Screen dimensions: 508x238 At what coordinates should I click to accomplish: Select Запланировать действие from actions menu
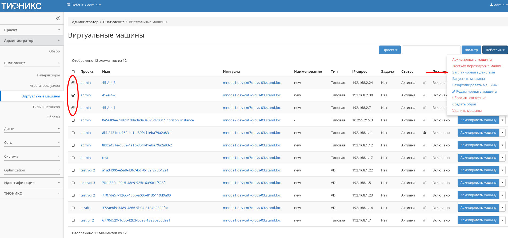473,72
